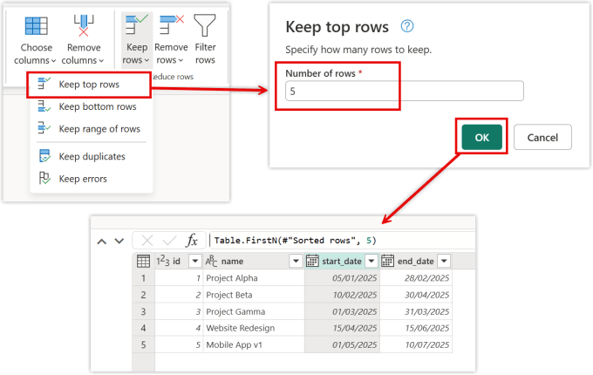The height and width of the screenshot is (375, 593).
Task: Click the Table.FirstN formula bar text
Action: [x=296, y=241]
